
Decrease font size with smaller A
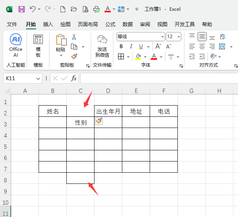(x=169, y=46)
